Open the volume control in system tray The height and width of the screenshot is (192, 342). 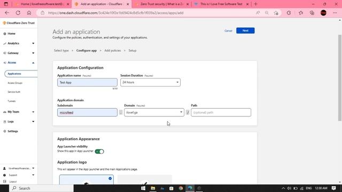[289, 188]
